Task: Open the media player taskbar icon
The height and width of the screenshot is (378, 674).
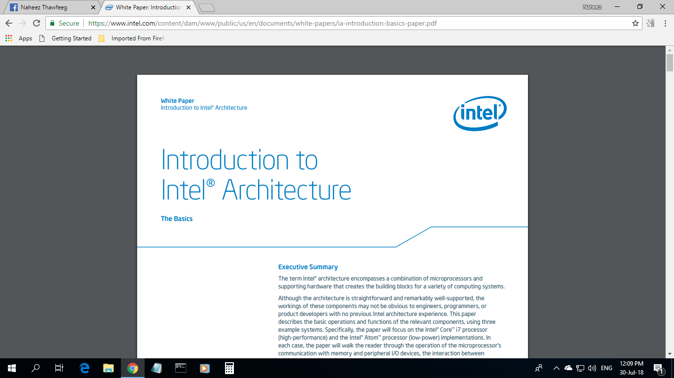Action: click(205, 368)
